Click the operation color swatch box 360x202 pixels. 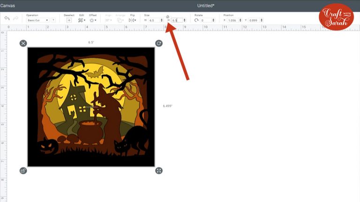(53, 21)
